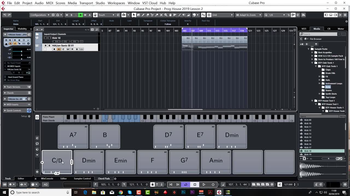Trigger the F chord pad
The width and height of the screenshot is (350, 196).
(152, 162)
